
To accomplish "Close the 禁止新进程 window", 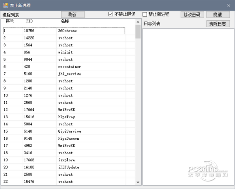I will (229, 5).
